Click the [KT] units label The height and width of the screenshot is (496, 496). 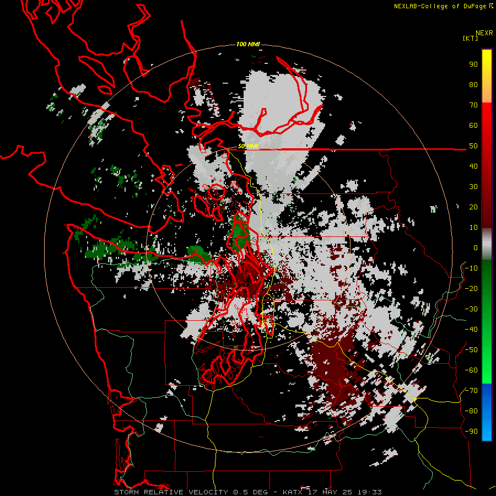(470, 38)
